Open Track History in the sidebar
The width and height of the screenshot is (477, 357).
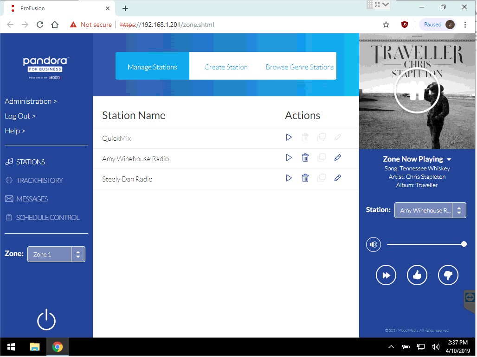point(34,180)
